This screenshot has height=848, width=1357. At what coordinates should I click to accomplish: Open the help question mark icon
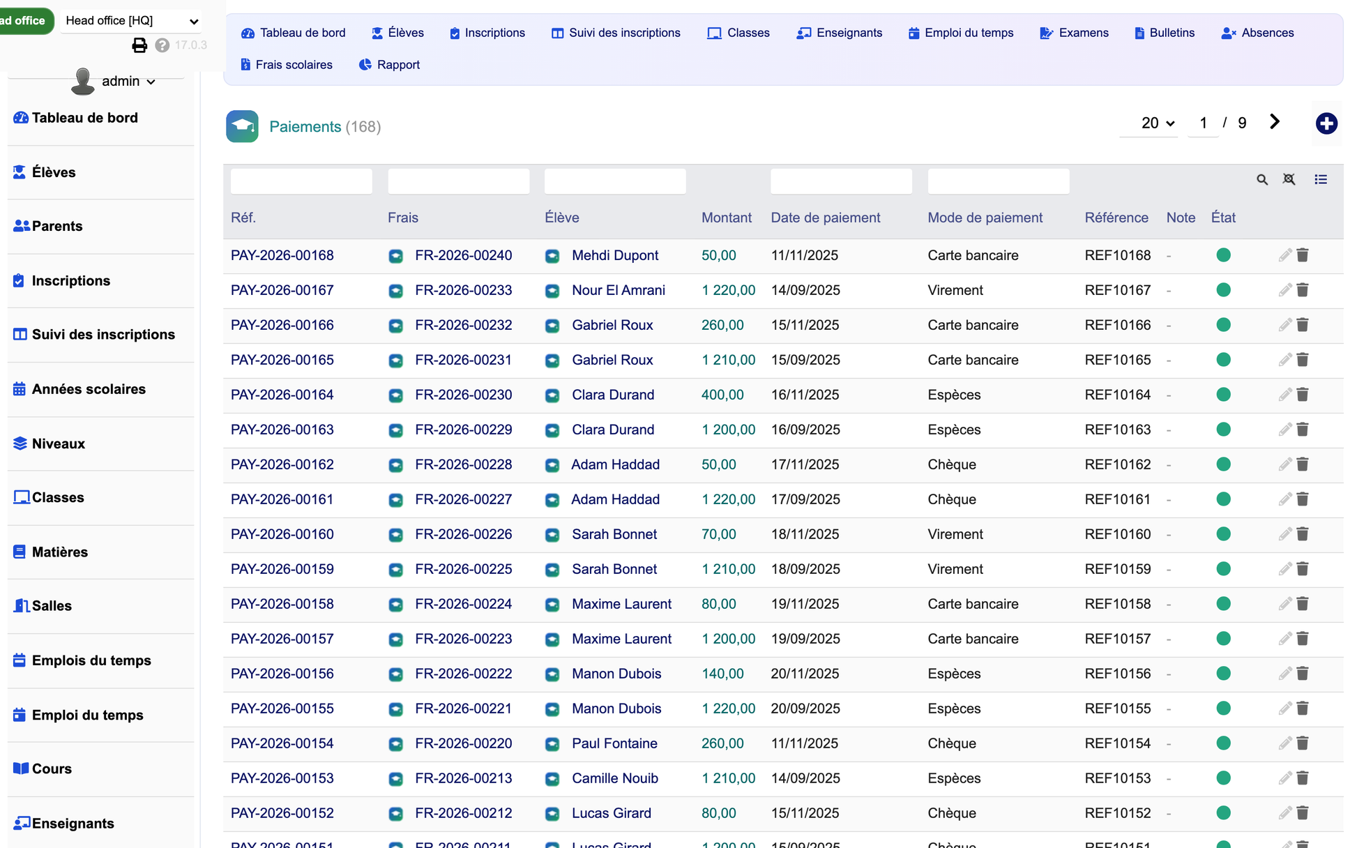(162, 45)
